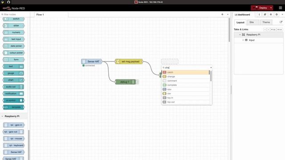The height and width of the screenshot is (160, 285).
Task: Open the debug messages bug icon
Action: (x=271, y=15)
